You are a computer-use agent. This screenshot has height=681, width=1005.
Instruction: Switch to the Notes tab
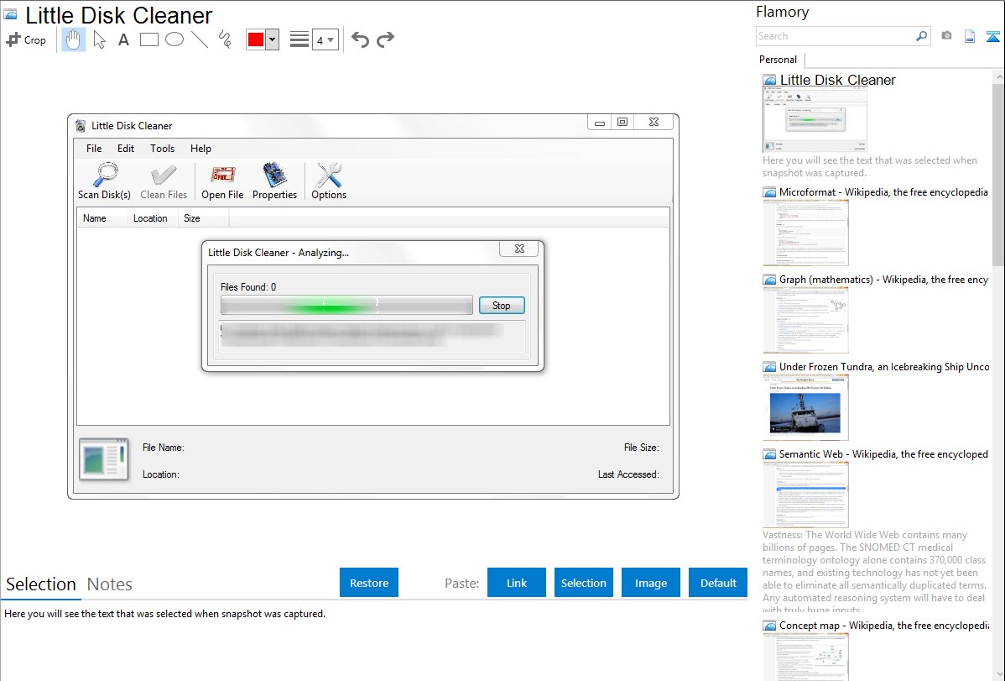110,584
